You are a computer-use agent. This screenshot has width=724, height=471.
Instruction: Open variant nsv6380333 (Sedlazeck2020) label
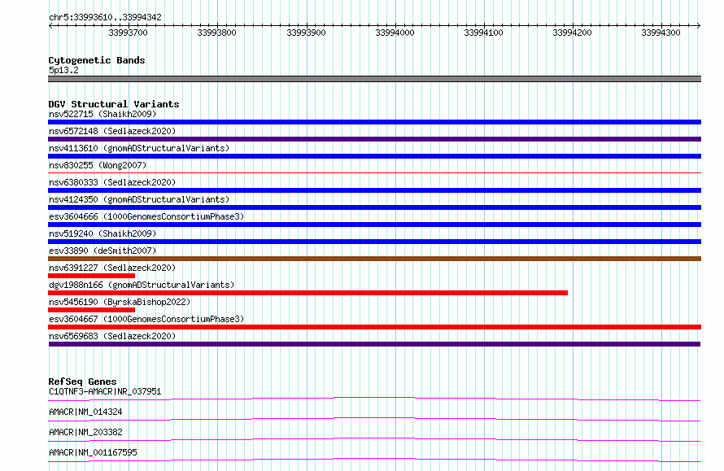(112, 182)
